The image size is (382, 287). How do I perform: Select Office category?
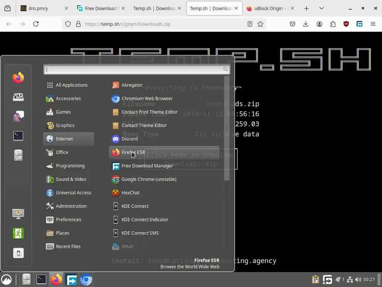coord(69,152)
